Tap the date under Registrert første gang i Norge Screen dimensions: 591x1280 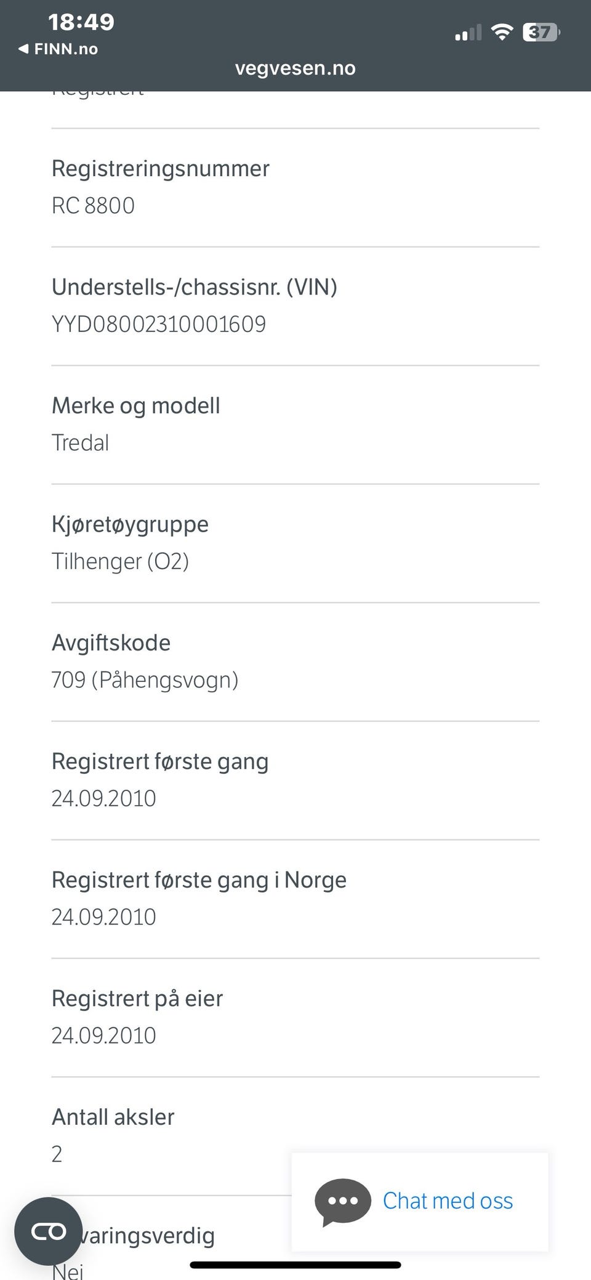tap(103, 917)
